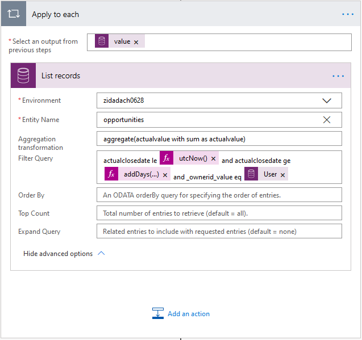Open the Environment dropdown
Image resolution: width=362 pixels, height=340 pixels.
tap(327, 100)
